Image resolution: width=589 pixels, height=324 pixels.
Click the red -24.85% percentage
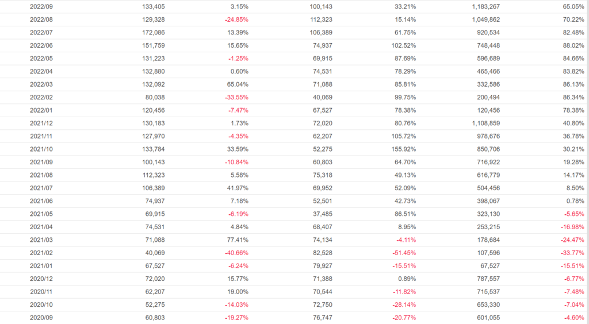pyautogui.click(x=236, y=20)
